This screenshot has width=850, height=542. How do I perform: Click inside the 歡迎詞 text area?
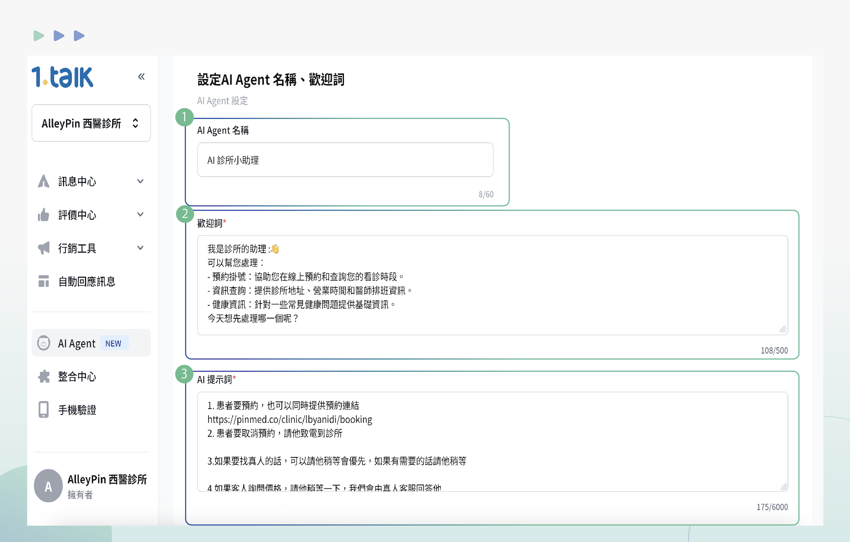492,285
